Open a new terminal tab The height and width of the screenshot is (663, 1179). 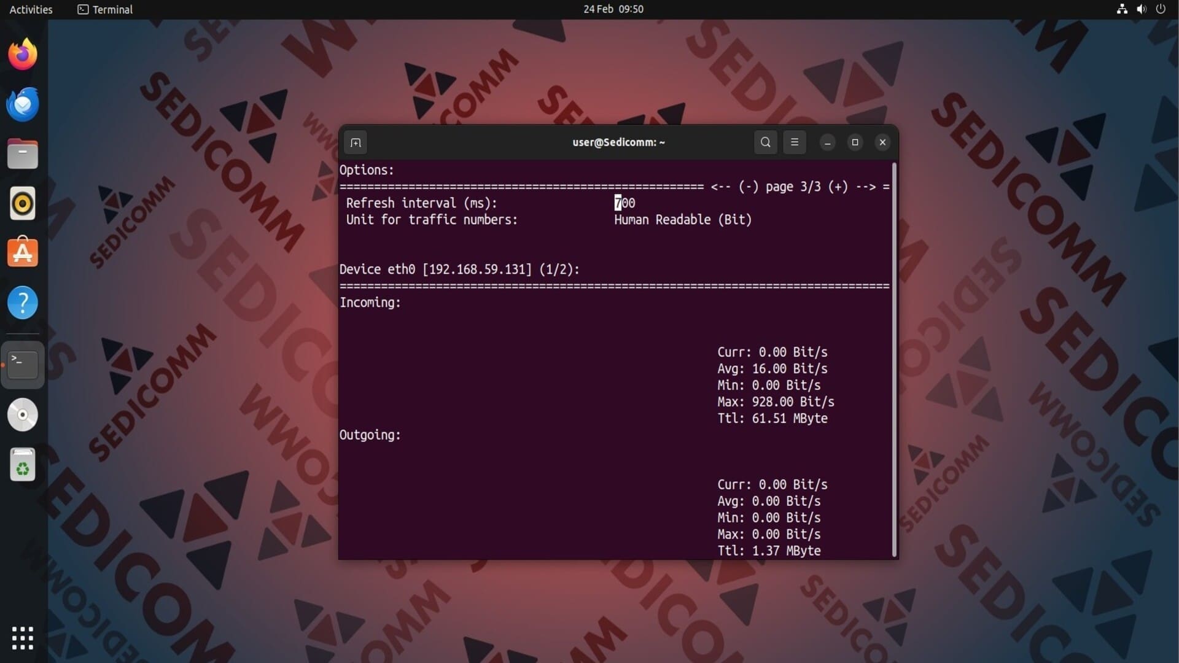[356, 142]
